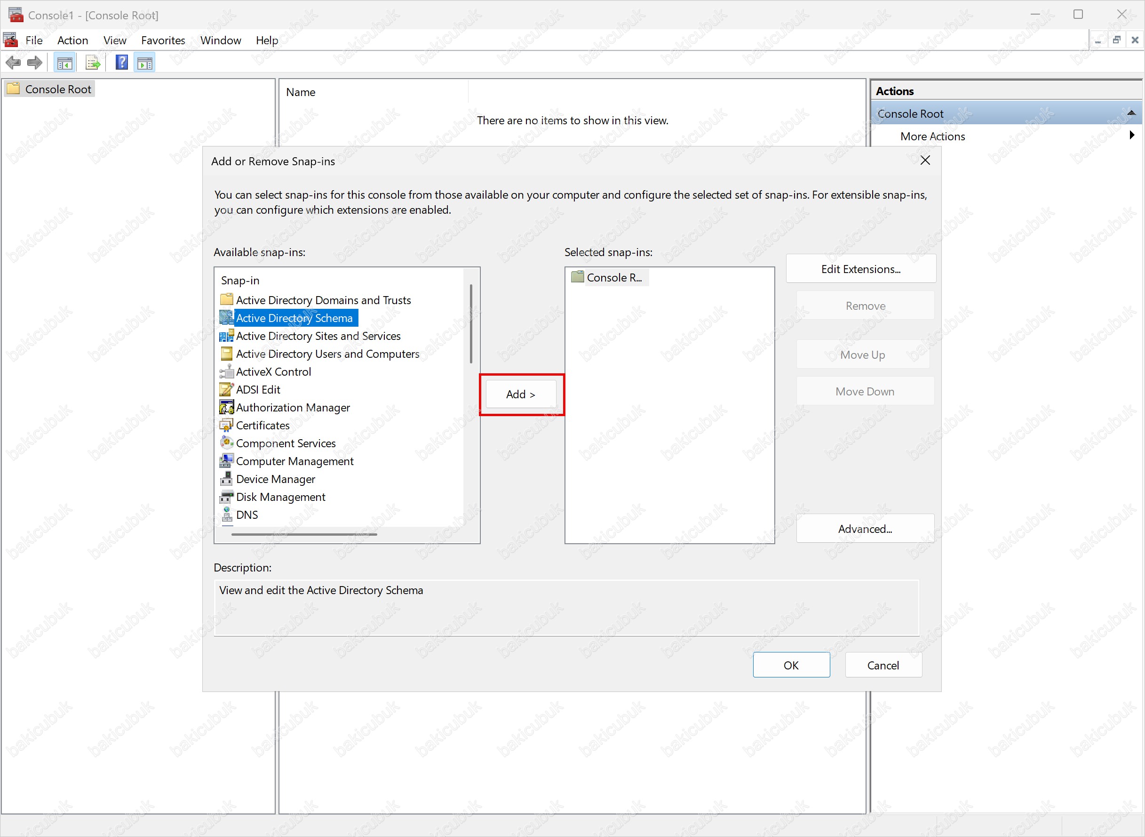Select Active Directory Users and Computers text
The image size is (1145, 837).
click(327, 354)
